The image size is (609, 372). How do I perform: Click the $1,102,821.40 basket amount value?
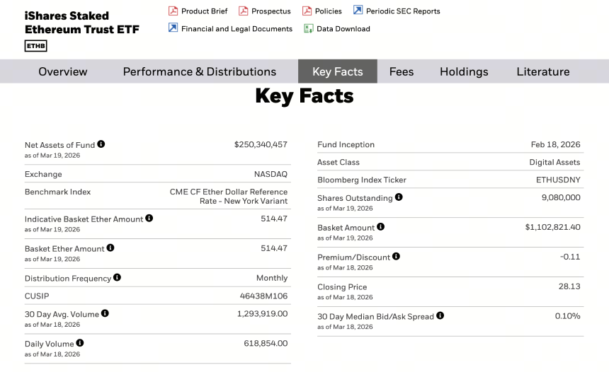tap(552, 227)
